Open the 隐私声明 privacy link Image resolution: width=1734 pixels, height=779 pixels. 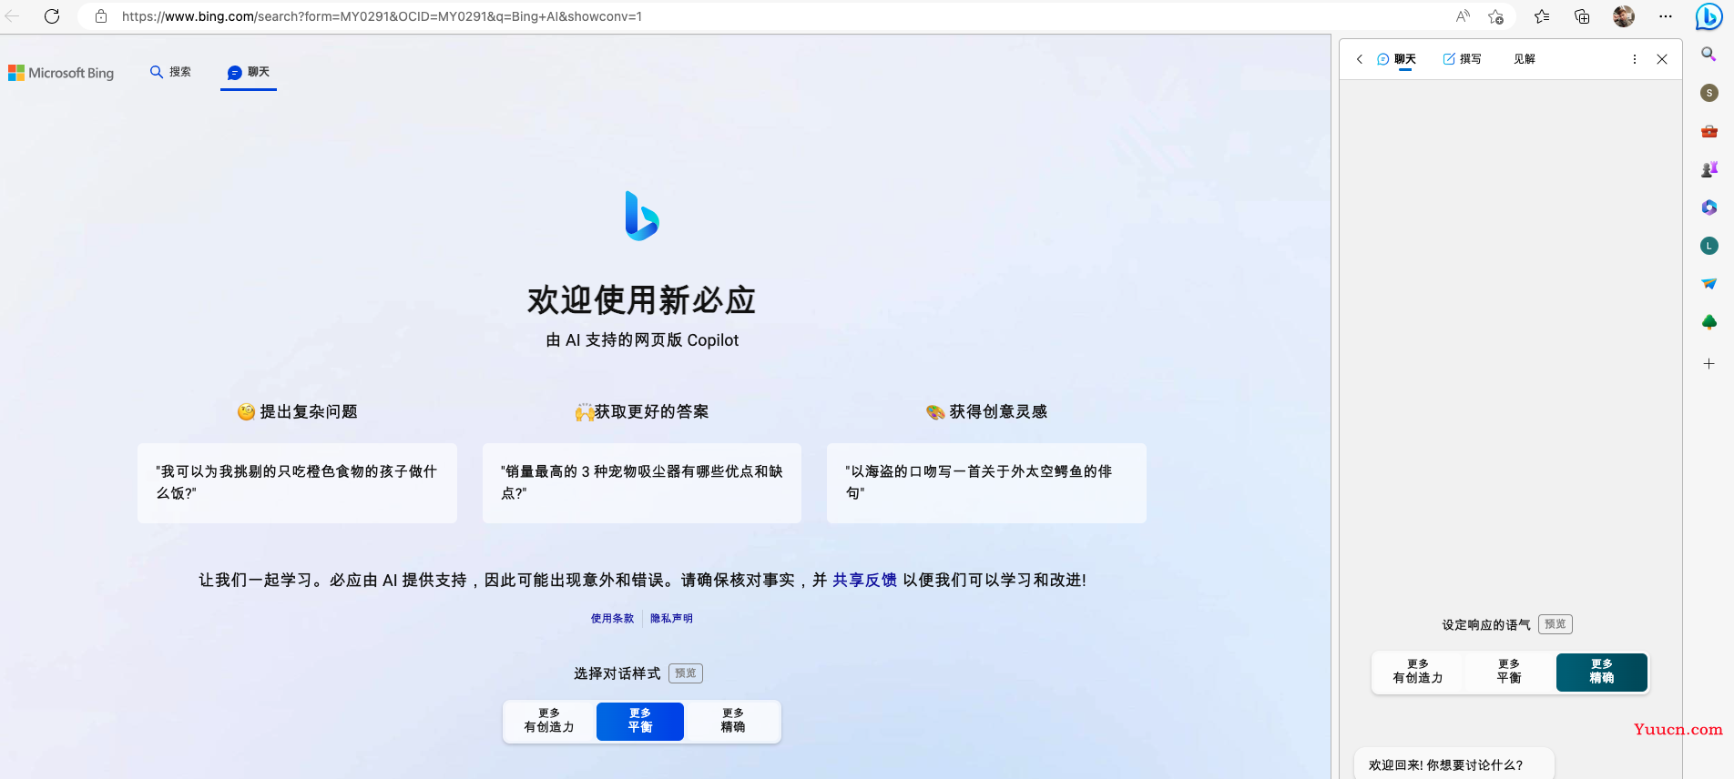coord(671,619)
